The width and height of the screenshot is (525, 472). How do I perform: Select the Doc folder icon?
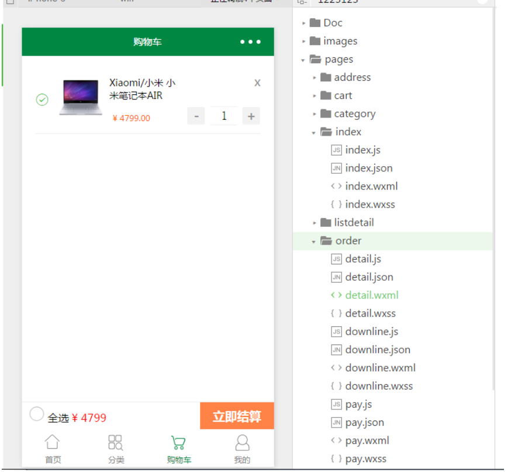click(315, 22)
